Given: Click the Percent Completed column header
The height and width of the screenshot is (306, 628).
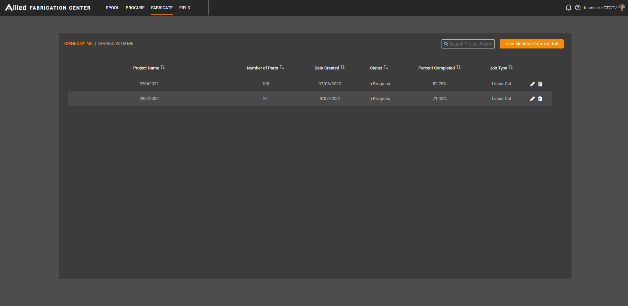Looking at the screenshot, I should [436, 68].
